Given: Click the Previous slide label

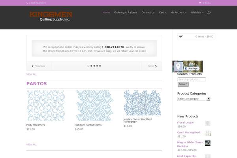Looking at the screenshot, I should click(39, 66).
